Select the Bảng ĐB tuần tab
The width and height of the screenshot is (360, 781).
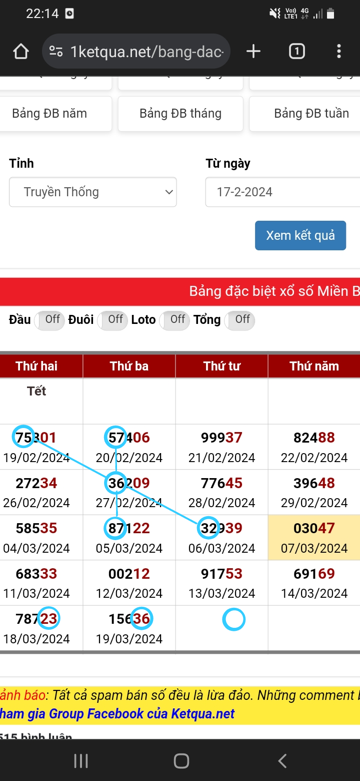pos(305,114)
